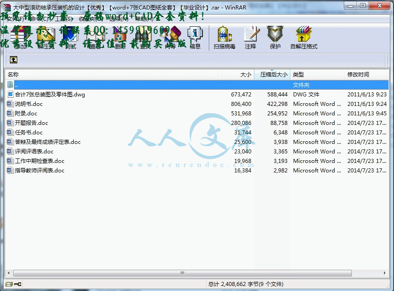394x291 pixels.
Task: Select the Word icon beside 指导教师评阅表.doc
Action: coord(10,171)
